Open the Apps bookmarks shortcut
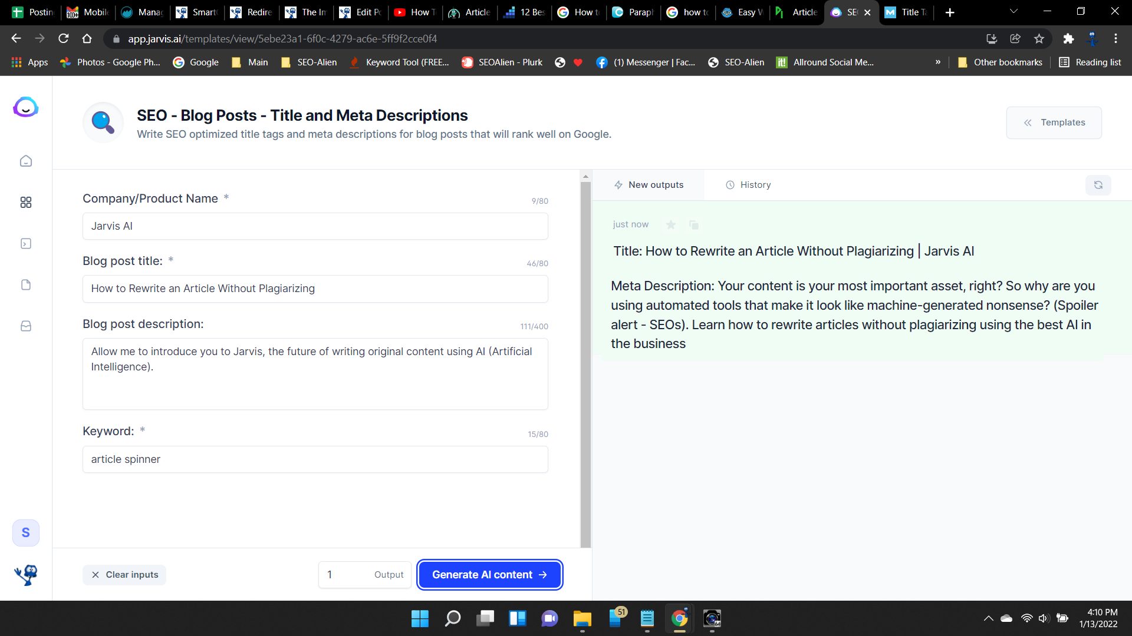 click(29, 62)
